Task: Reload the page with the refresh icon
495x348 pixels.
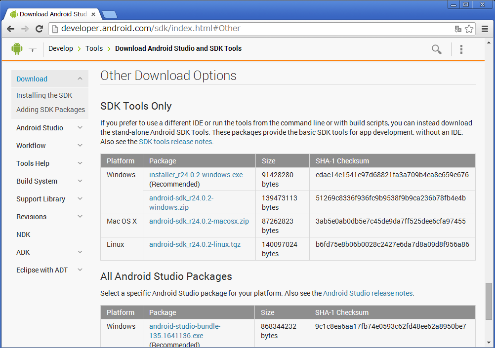Action: tap(39, 29)
